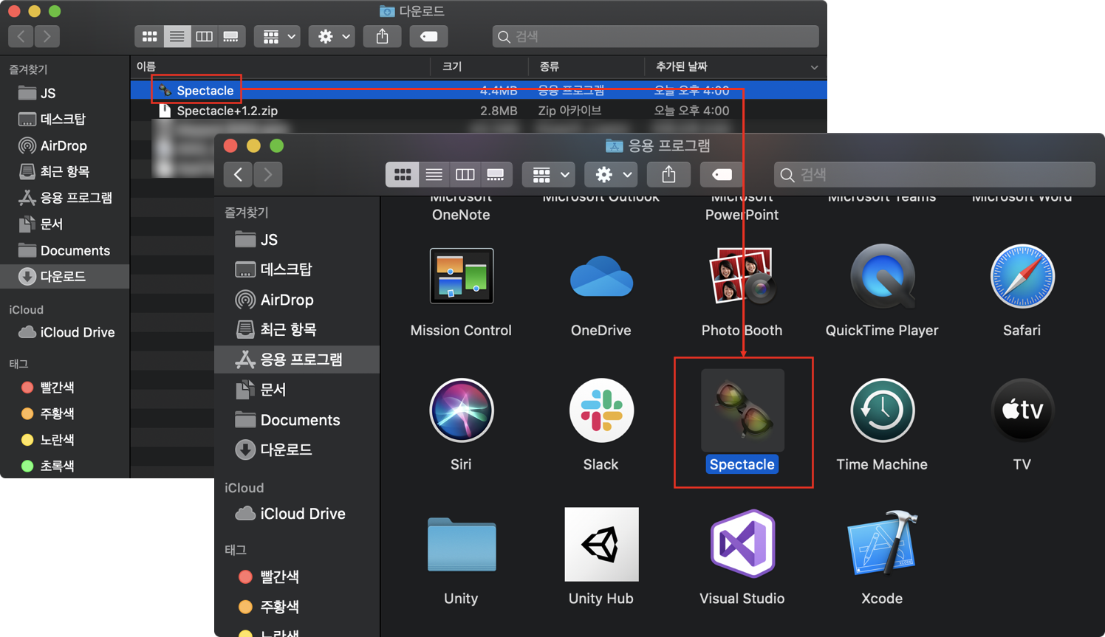
Task: Open the Xcode app icon
Action: click(x=882, y=544)
